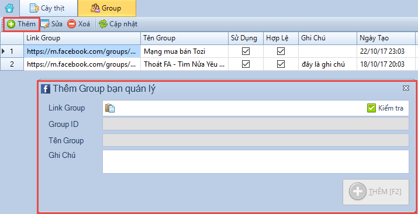Toggle Hợp Lệ checkbox for Mạng mua bán Tozi
418x214 pixels.
tap(281, 51)
